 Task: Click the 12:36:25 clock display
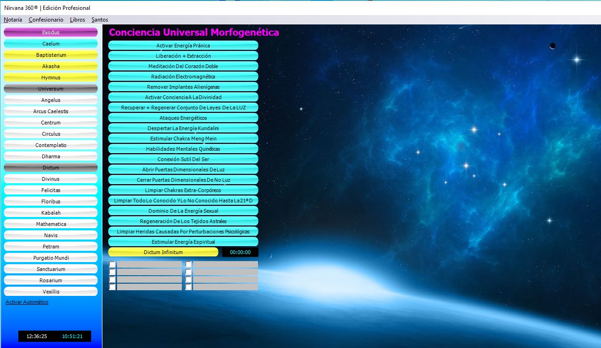point(37,336)
